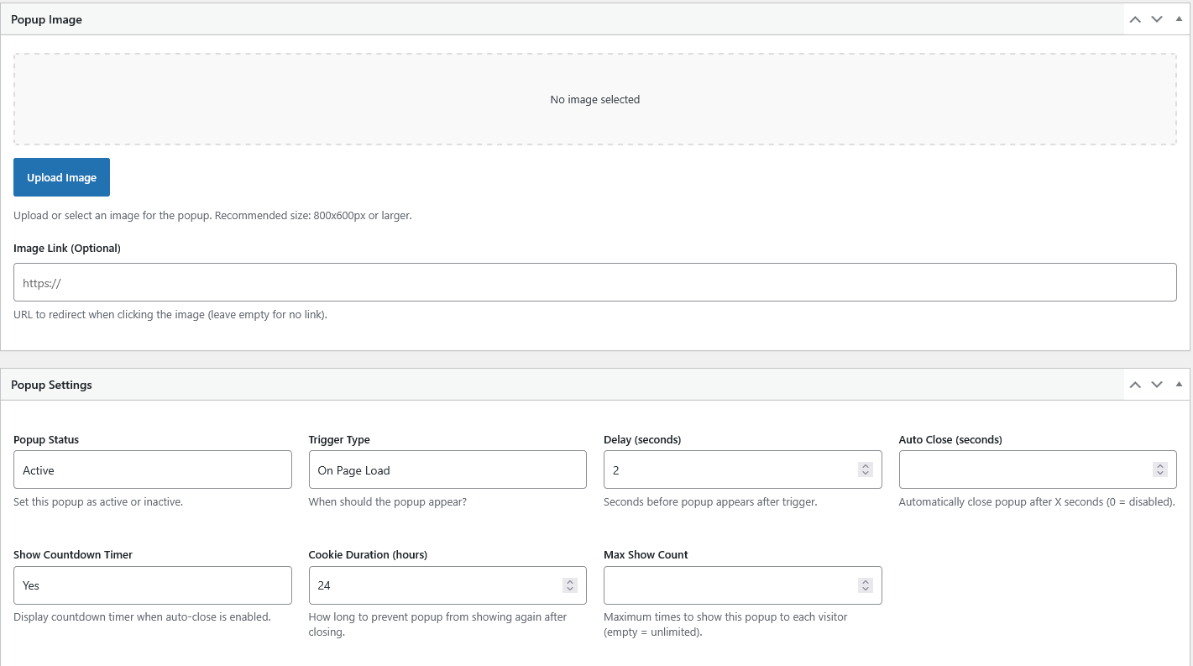Click the Upload Image button
Screen dimensions: 1193x666
[x=61, y=177]
